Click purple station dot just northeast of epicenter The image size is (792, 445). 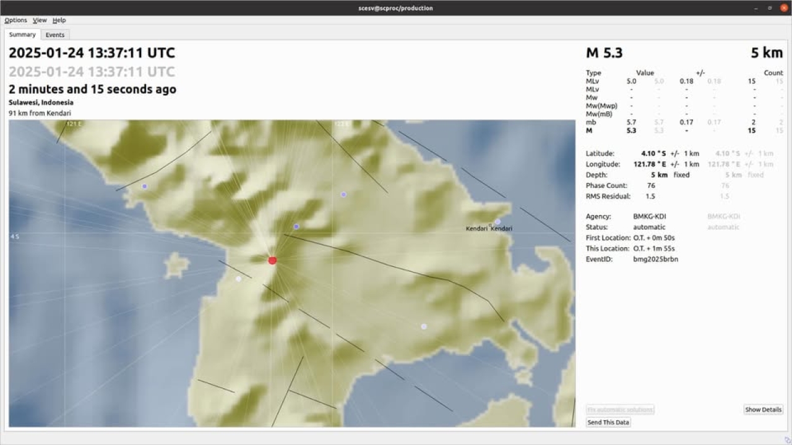(296, 227)
